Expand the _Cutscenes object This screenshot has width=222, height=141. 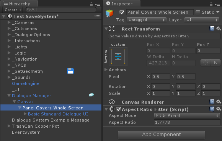tap(9, 28)
